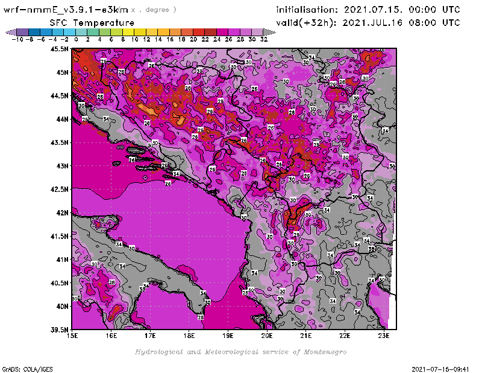Click the arrow swatch below -10 on legend

(x=11, y=32)
